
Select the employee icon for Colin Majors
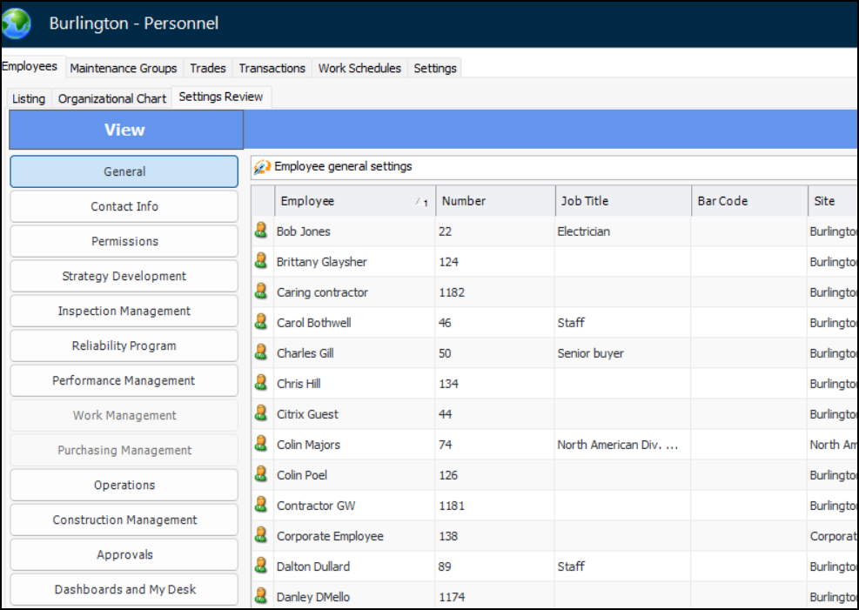260,445
